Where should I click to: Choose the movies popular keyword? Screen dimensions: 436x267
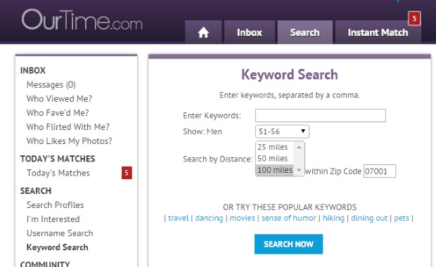pyautogui.click(x=242, y=218)
